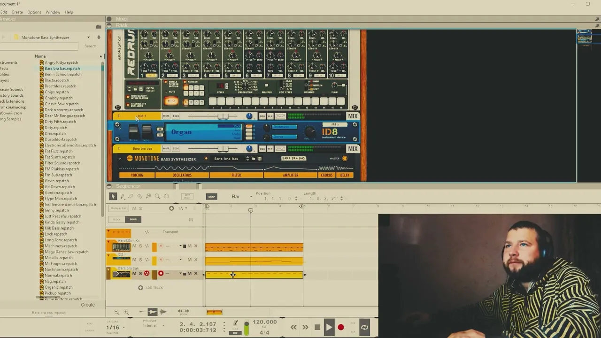
Task: Click the Rewind button in transport
Action: coord(293,327)
